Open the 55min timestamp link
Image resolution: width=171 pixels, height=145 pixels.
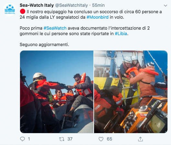coord(98,5)
